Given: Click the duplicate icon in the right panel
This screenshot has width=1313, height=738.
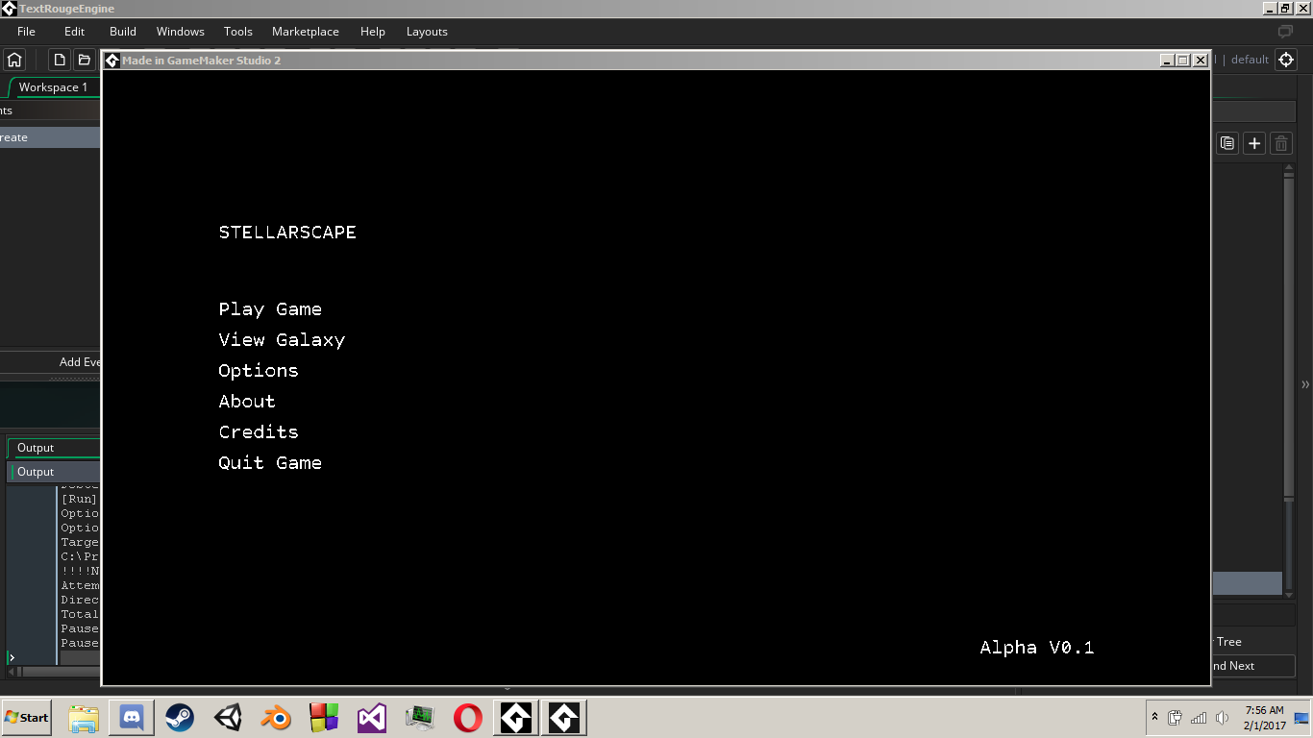Looking at the screenshot, I should 1227,142.
